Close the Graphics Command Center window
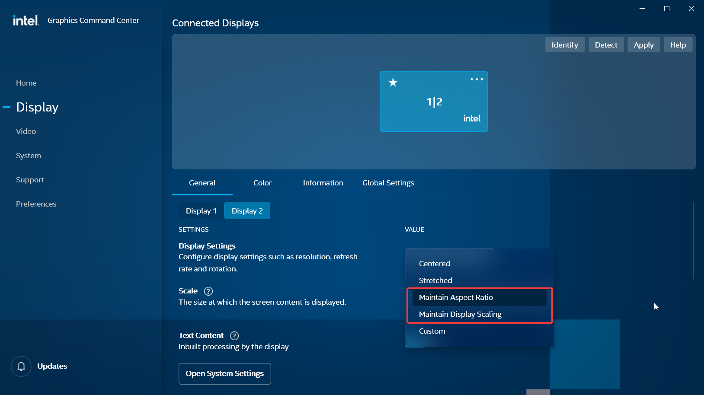This screenshot has width=704, height=395. 691,9
